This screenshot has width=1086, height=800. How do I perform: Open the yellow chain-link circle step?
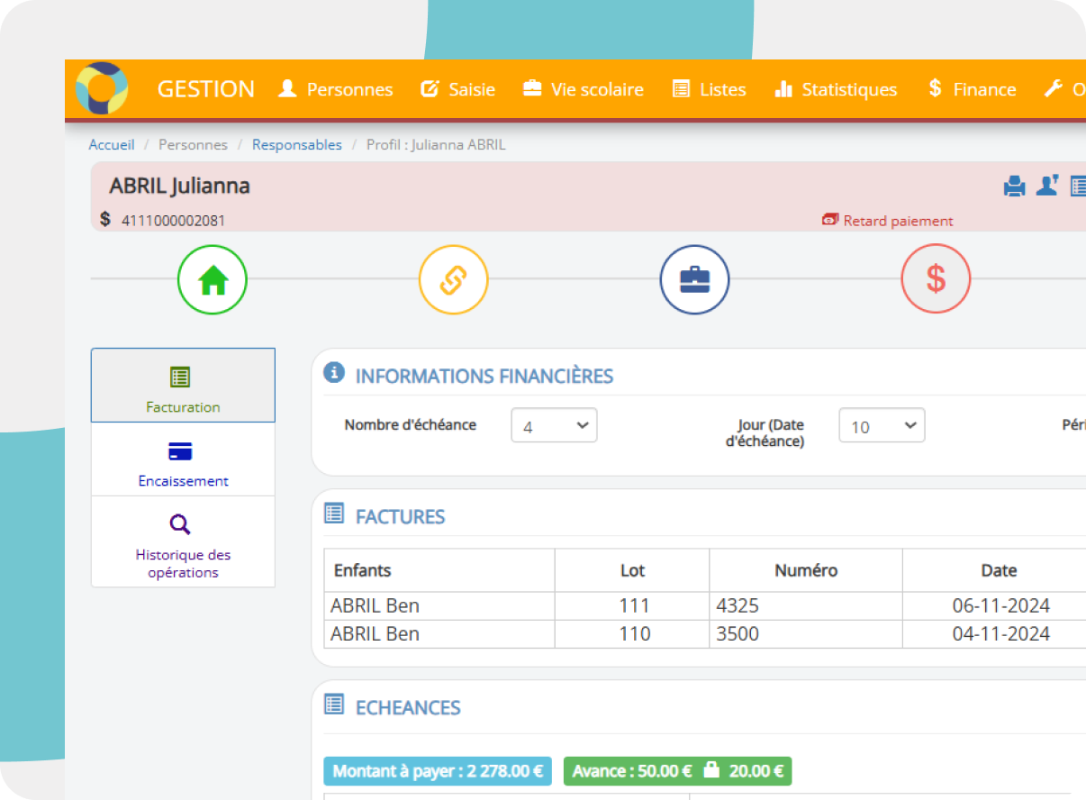454,279
